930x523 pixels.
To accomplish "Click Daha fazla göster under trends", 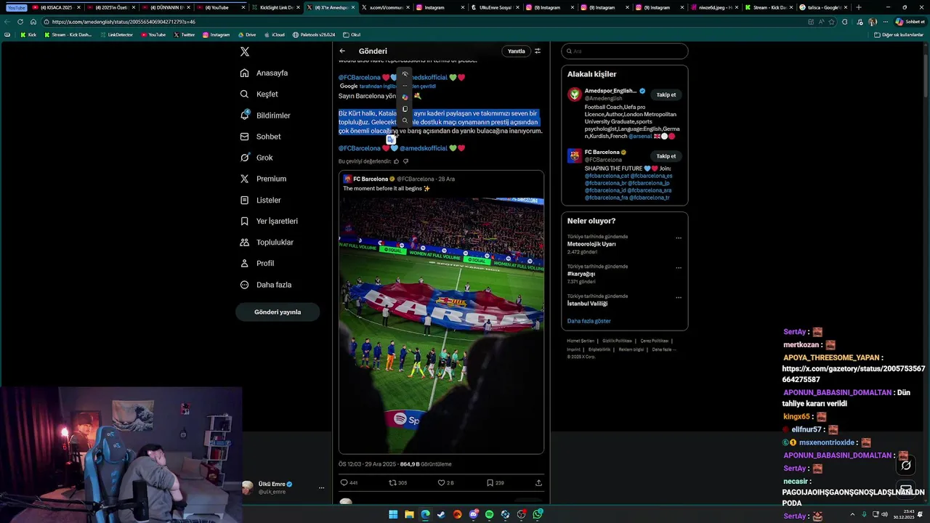I will pyautogui.click(x=589, y=321).
